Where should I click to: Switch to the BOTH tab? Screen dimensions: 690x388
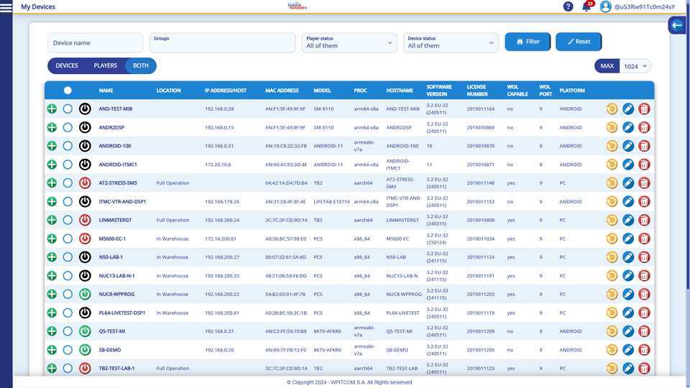point(141,65)
